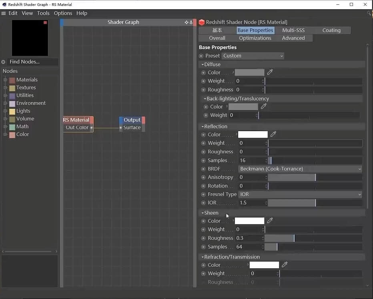Open the Tools menu

click(x=43, y=13)
